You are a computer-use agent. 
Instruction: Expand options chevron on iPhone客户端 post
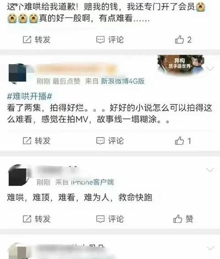click(x=210, y=170)
